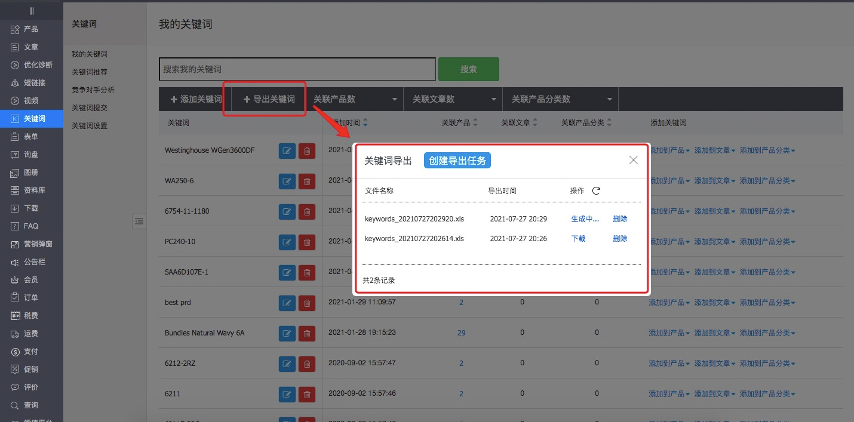This screenshot has height=422, width=854.
Task: Click red delete icon for WA250-6 keyword
Action: pos(307,181)
